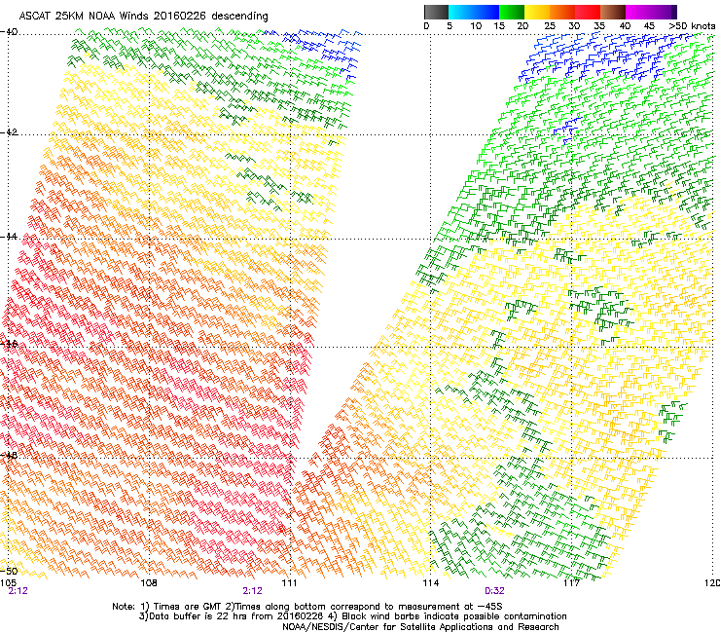Click the '45' legend tick label
This screenshot has height=633, width=720.
click(649, 26)
